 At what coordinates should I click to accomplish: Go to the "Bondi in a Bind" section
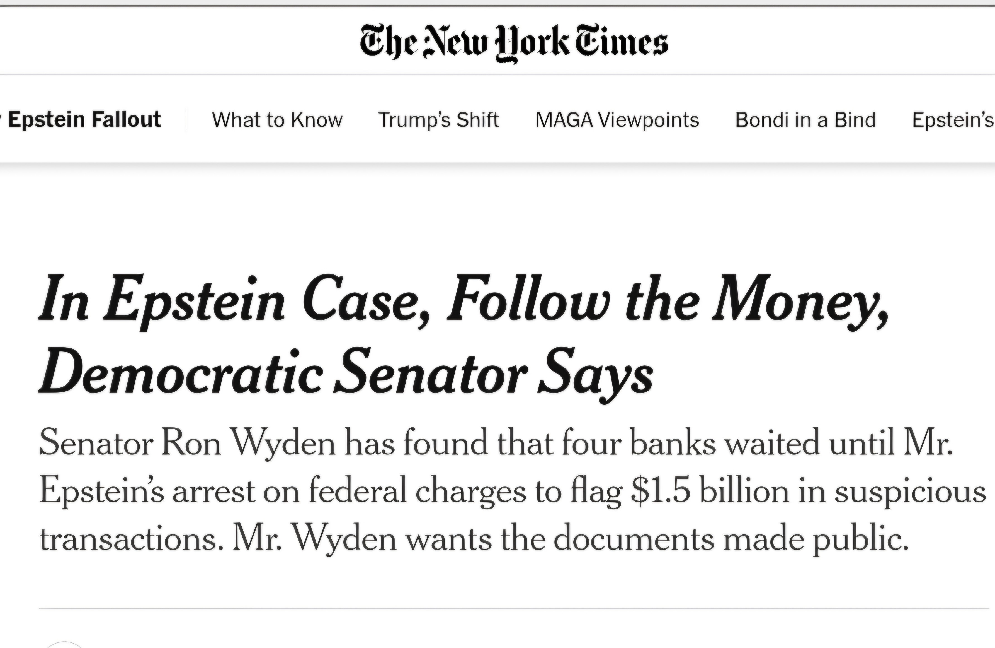coord(805,120)
